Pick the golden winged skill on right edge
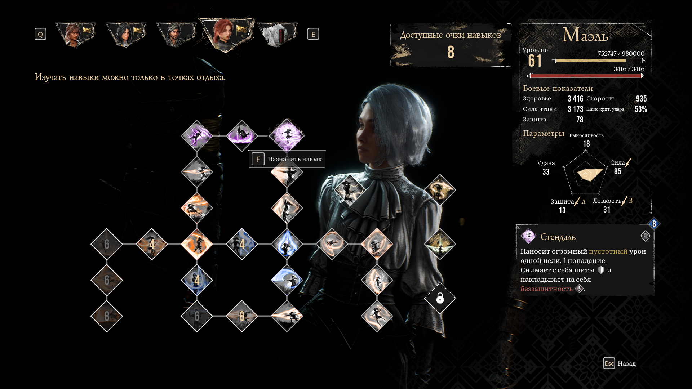The height and width of the screenshot is (389, 692). [440, 244]
